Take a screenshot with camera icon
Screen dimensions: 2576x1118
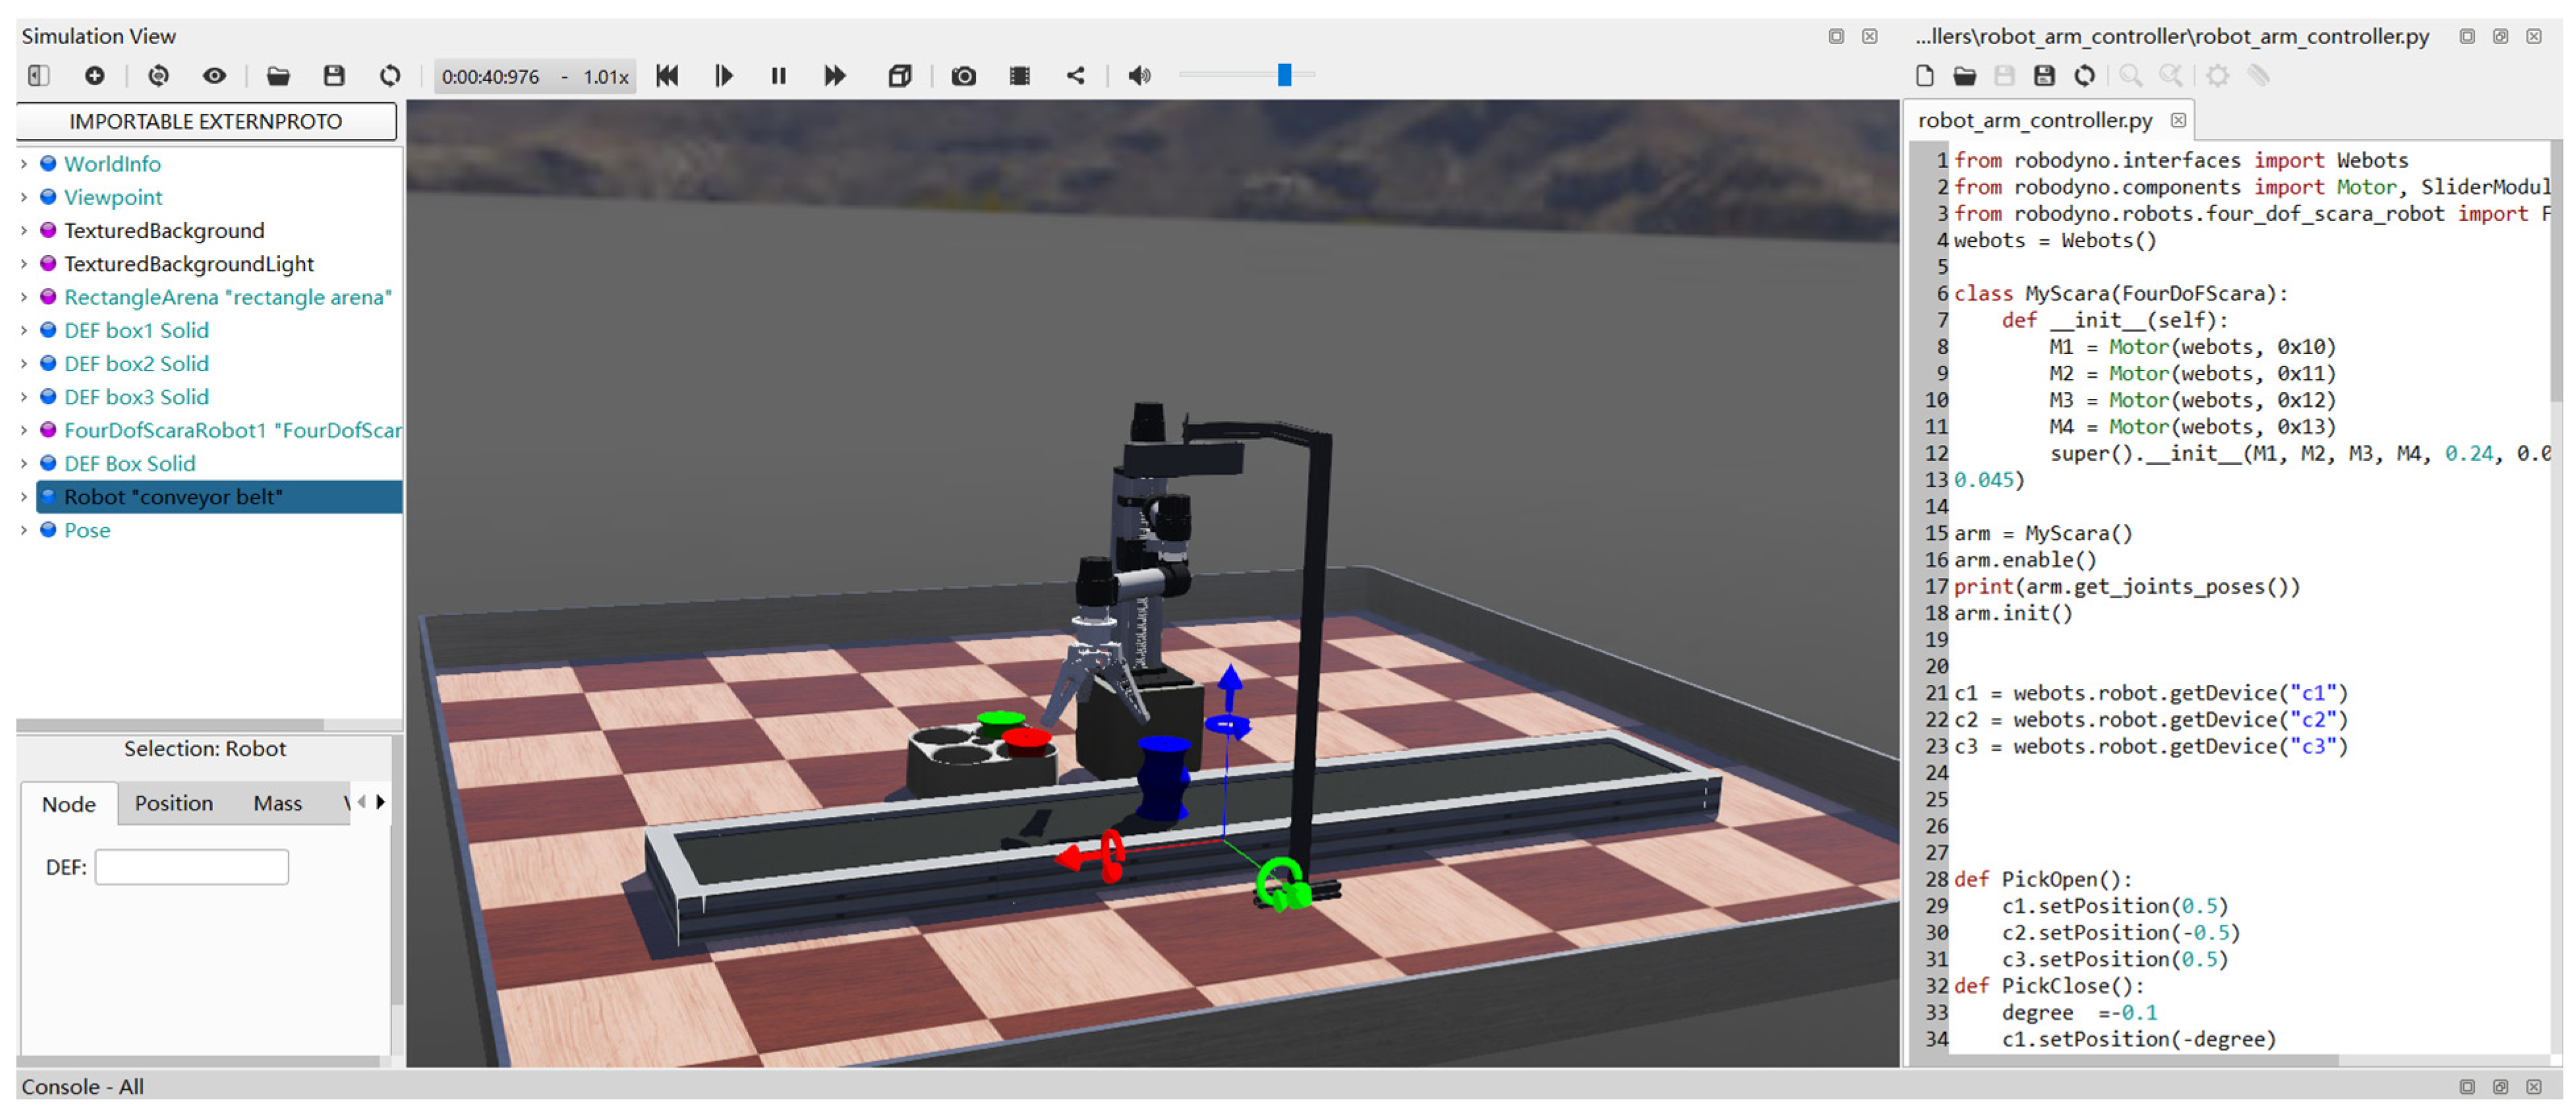pos(964,76)
